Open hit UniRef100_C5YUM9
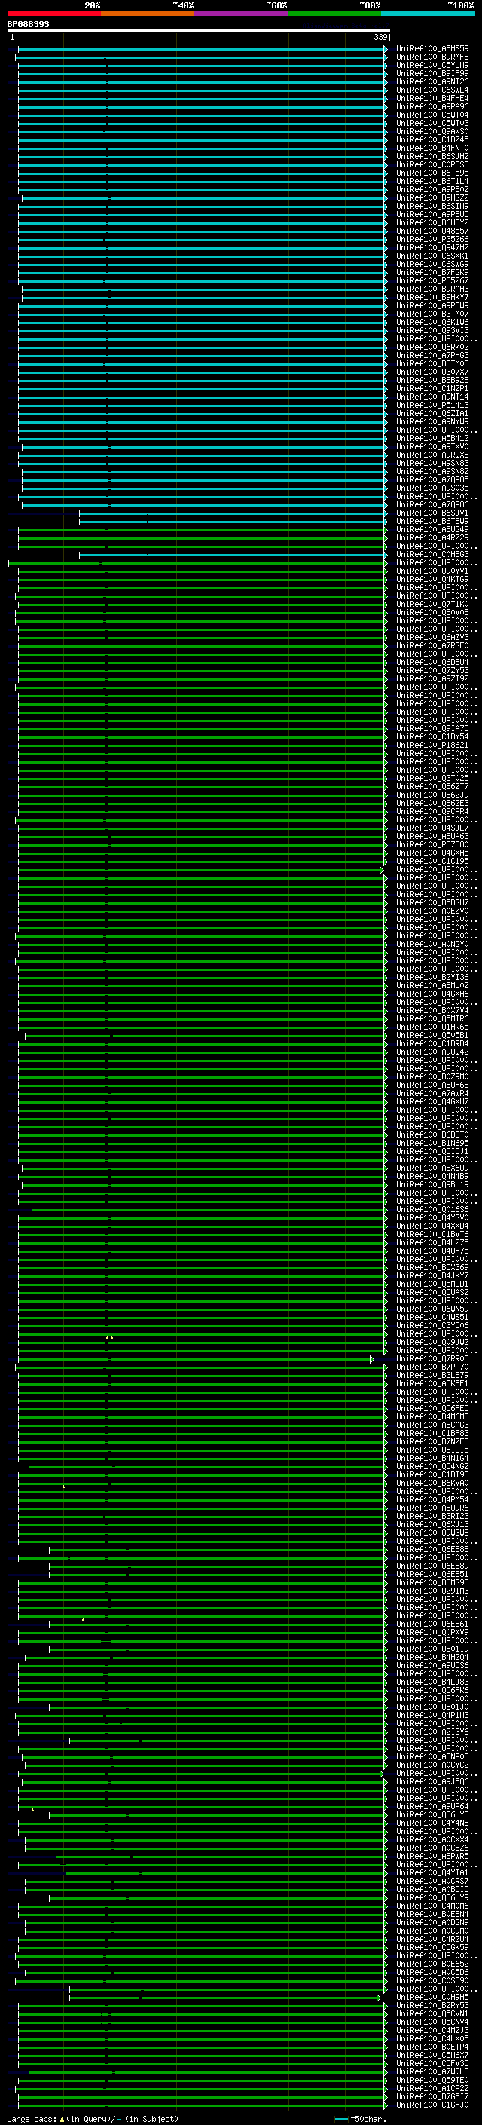This screenshot has width=482, height=2125. [432, 65]
